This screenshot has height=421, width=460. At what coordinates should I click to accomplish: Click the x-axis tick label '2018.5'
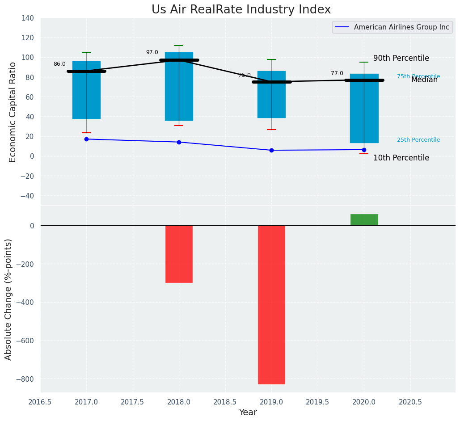pyautogui.click(x=225, y=402)
